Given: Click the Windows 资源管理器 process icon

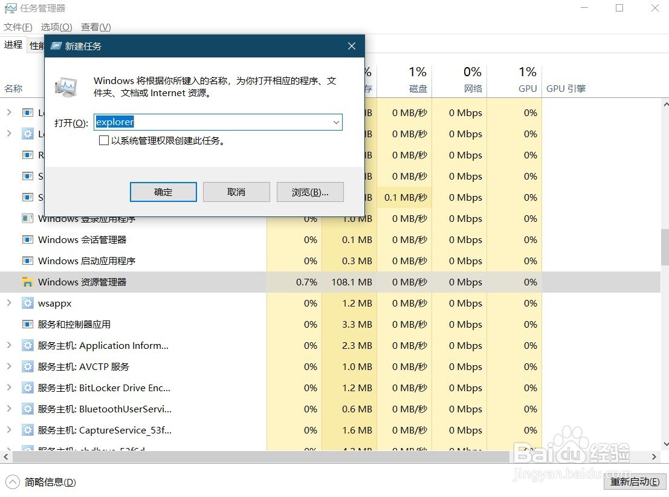Looking at the screenshot, I should tap(28, 282).
